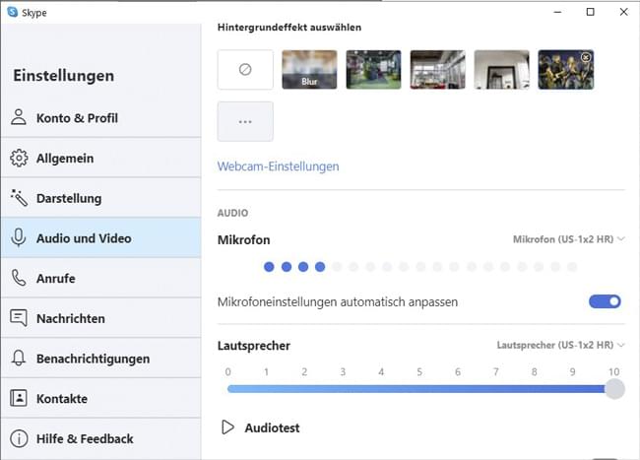Viewport: 640px width, 460px height.
Task: Select Audio und Video section
Action: click(x=100, y=238)
